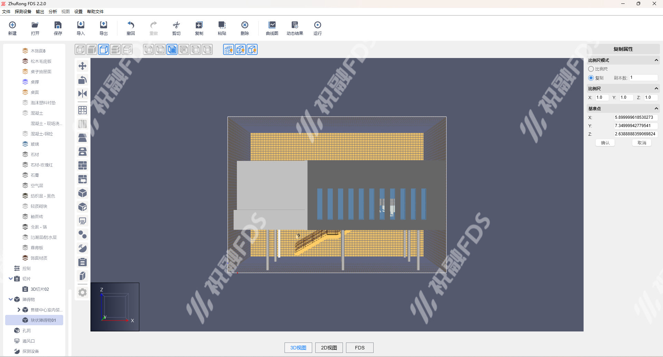Select the Mirror tool in the side toolbar
Screen dimensions: 663x357
[x=83, y=94]
